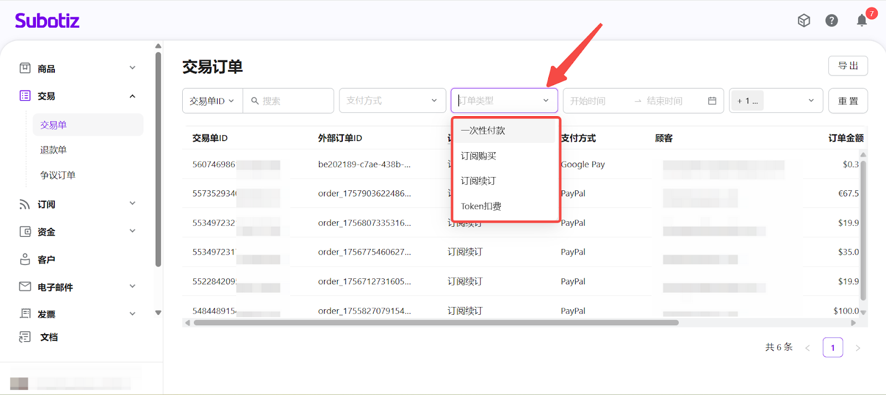The width and height of the screenshot is (886, 395).
Task: Click the 导出 export button
Action: coord(848,66)
